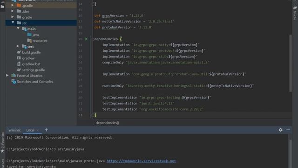Click the grpc-stub implementation line

pos(150,56)
